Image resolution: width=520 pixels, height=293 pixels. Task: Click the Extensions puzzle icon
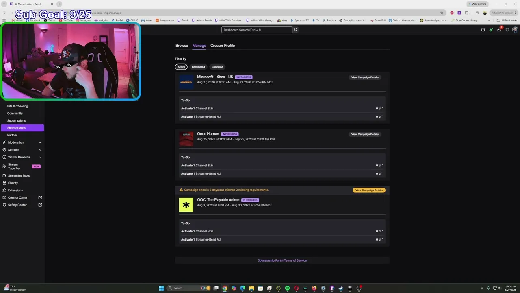coord(4,190)
